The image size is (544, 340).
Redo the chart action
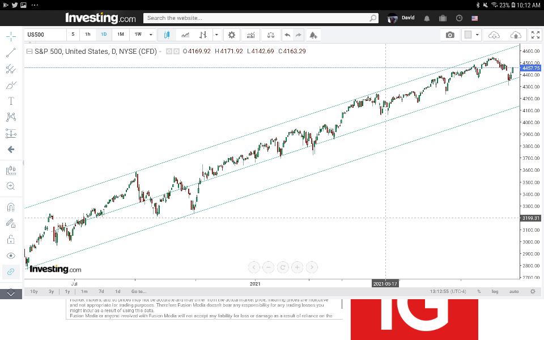click(299, 35)
